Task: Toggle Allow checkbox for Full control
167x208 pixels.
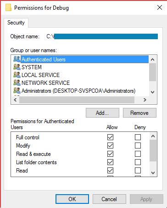Action: 110,137
